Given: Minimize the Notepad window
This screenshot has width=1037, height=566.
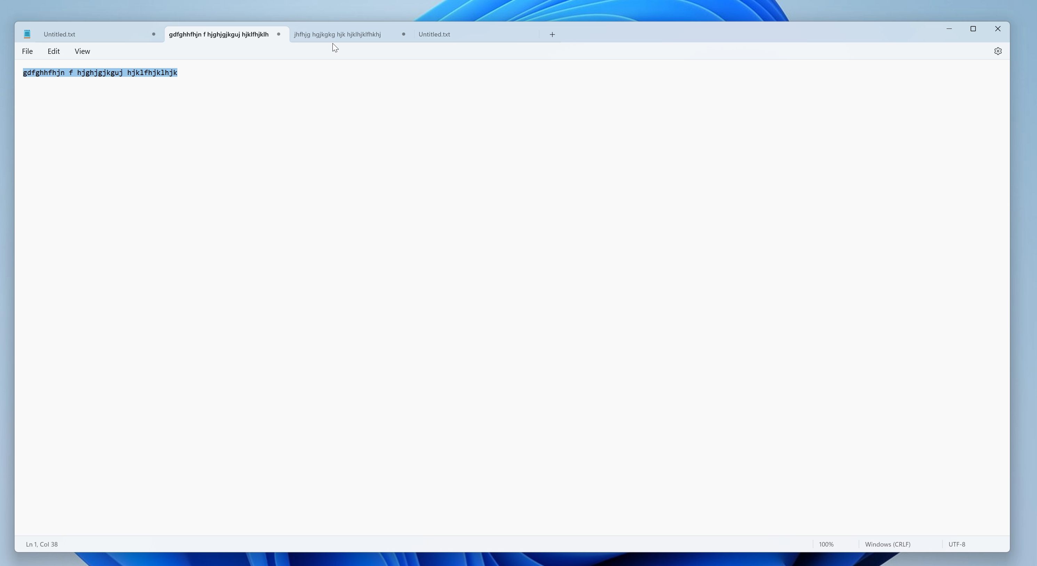Looking at the screenshot, I should pos(949,28).
